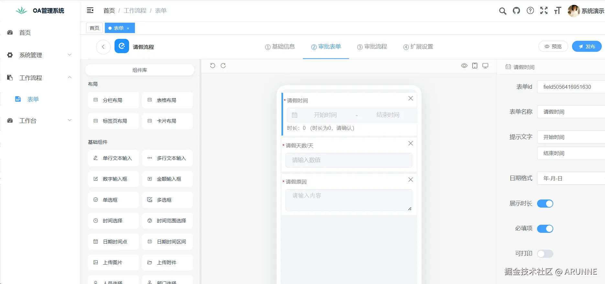Turn off the 展示时长 switch
Screen dimensions: 605x284
coord(545,203)
